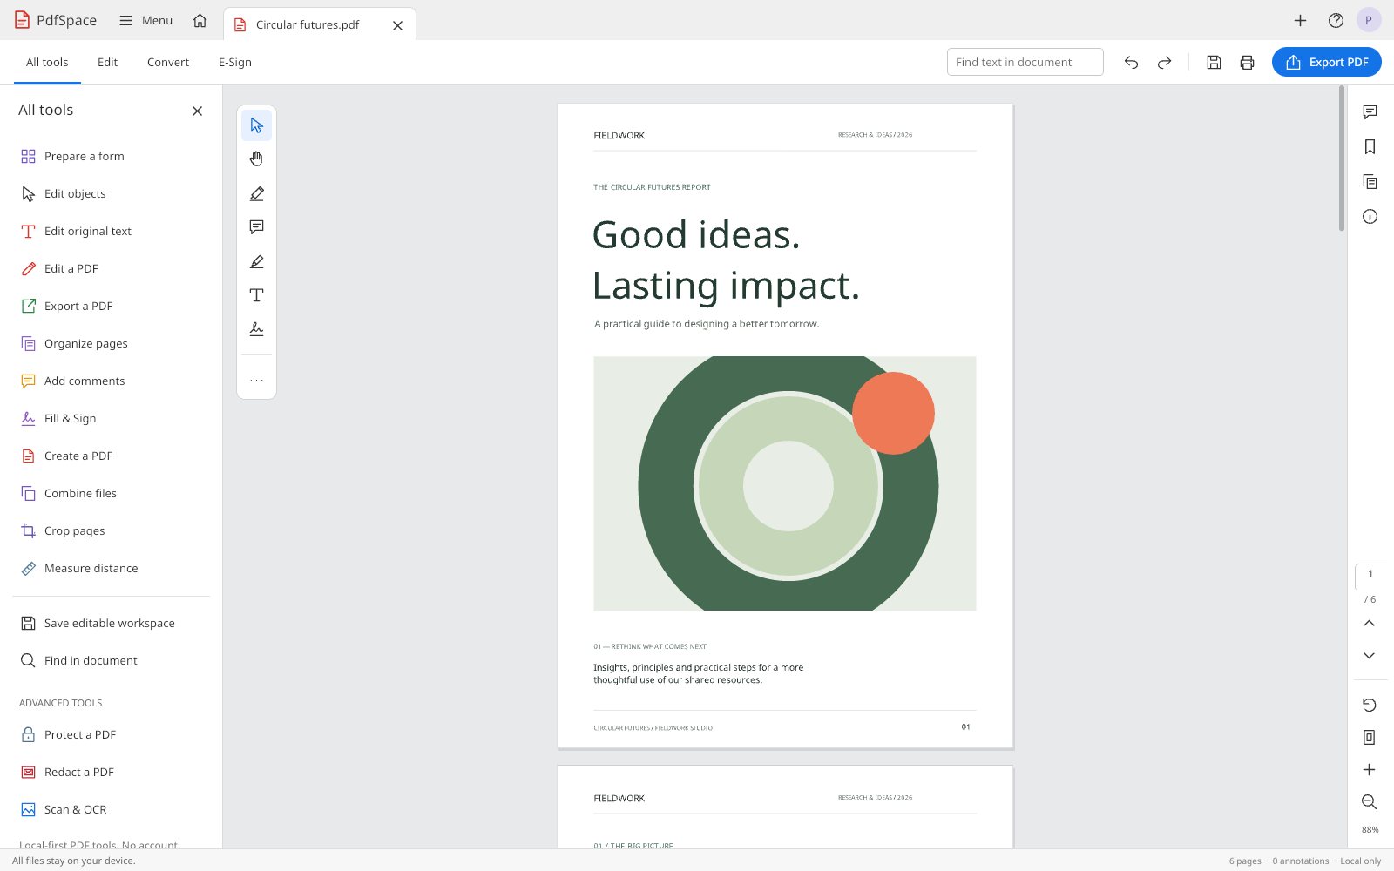Click Save editable workspace

tap(112, 624)
